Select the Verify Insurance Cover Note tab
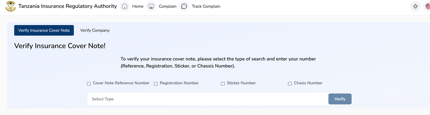The image size is (430, 115). coord(44,30)
